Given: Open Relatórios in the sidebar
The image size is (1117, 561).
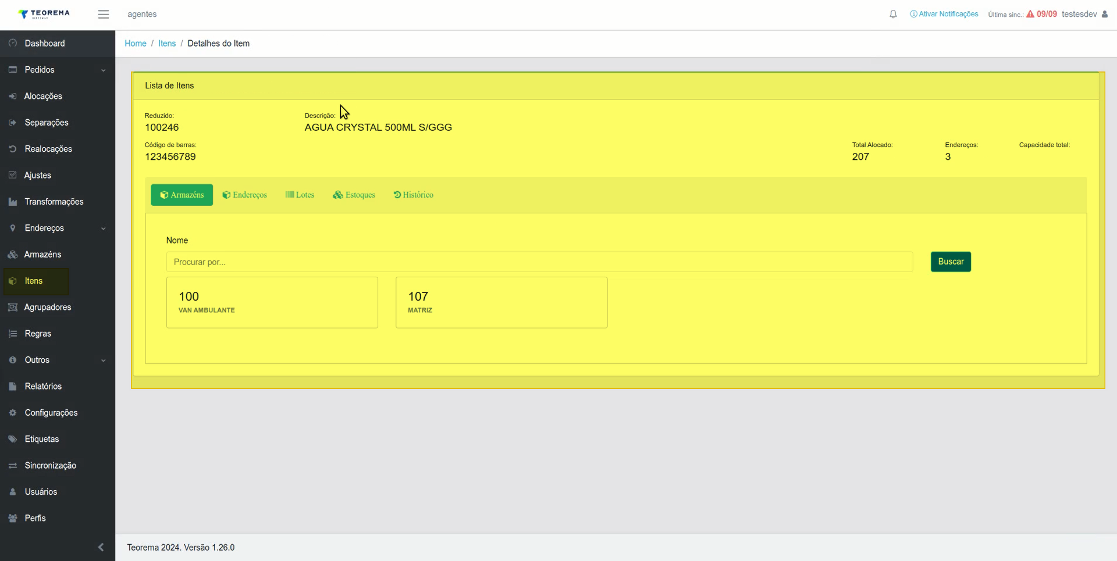Looking at the screenshot, I should pos(58,386).
